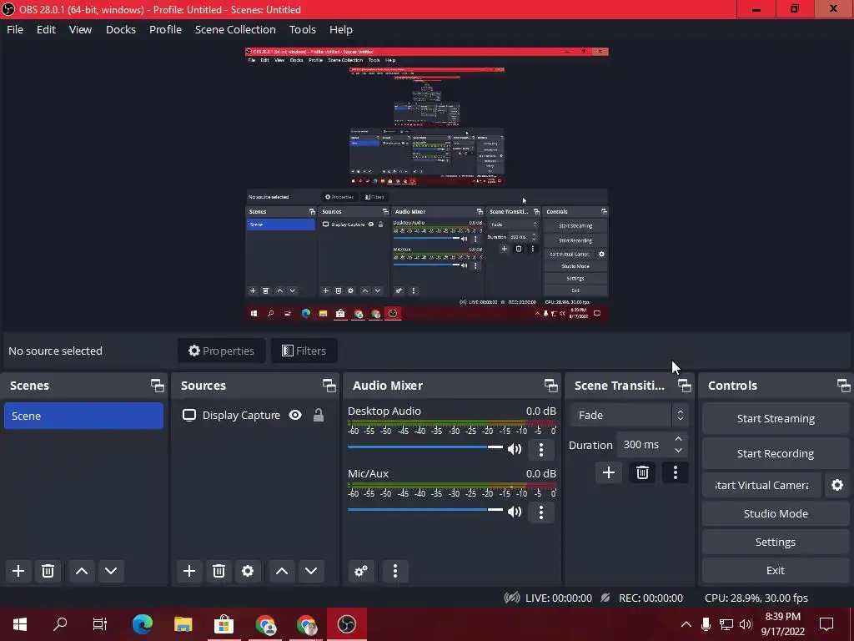Open the View menu
Screen dimensions: 854x641
tap(80, 29)
